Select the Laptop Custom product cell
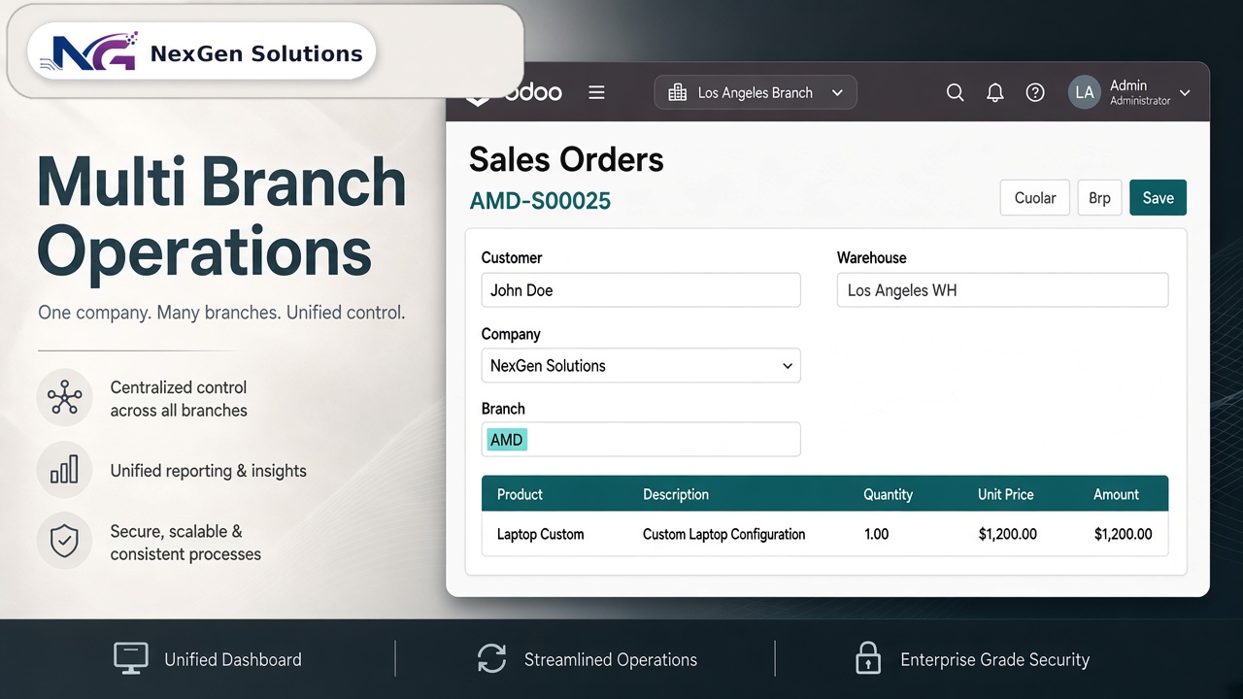 click(x=540, y=534)
